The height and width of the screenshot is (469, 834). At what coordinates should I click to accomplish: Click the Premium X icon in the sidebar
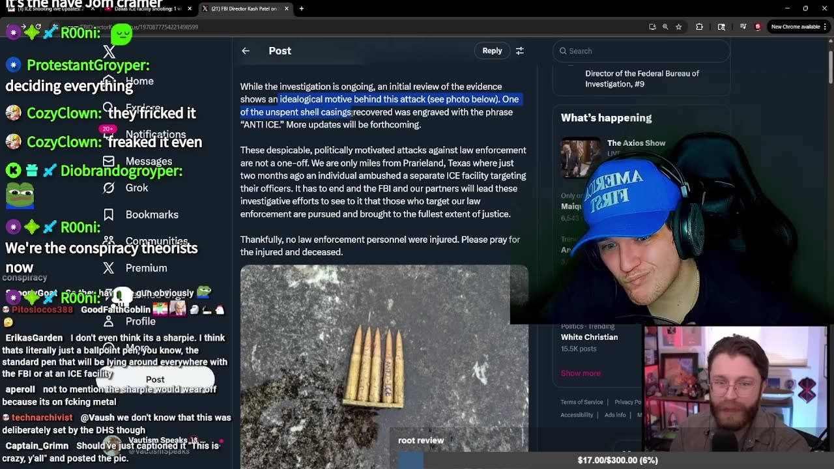tap(109, 268)
